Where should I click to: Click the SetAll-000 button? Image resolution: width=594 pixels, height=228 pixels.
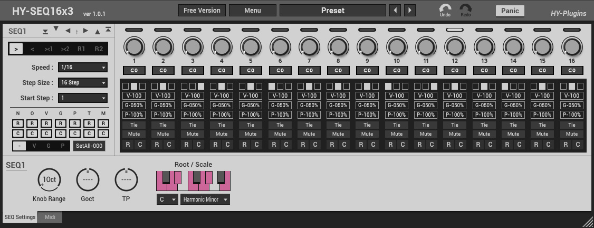(89, 146)
